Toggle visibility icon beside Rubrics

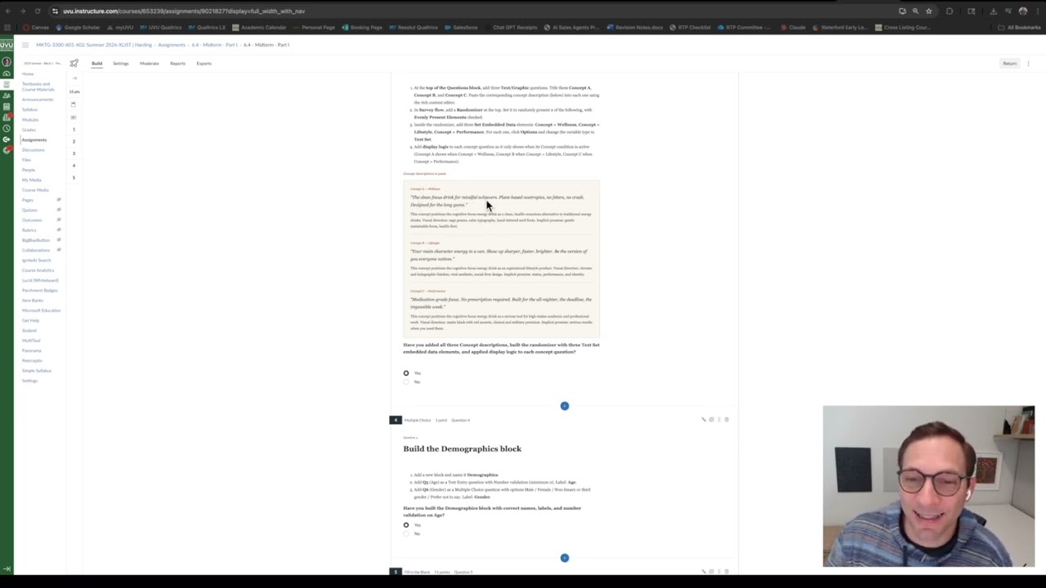point(59,230)
